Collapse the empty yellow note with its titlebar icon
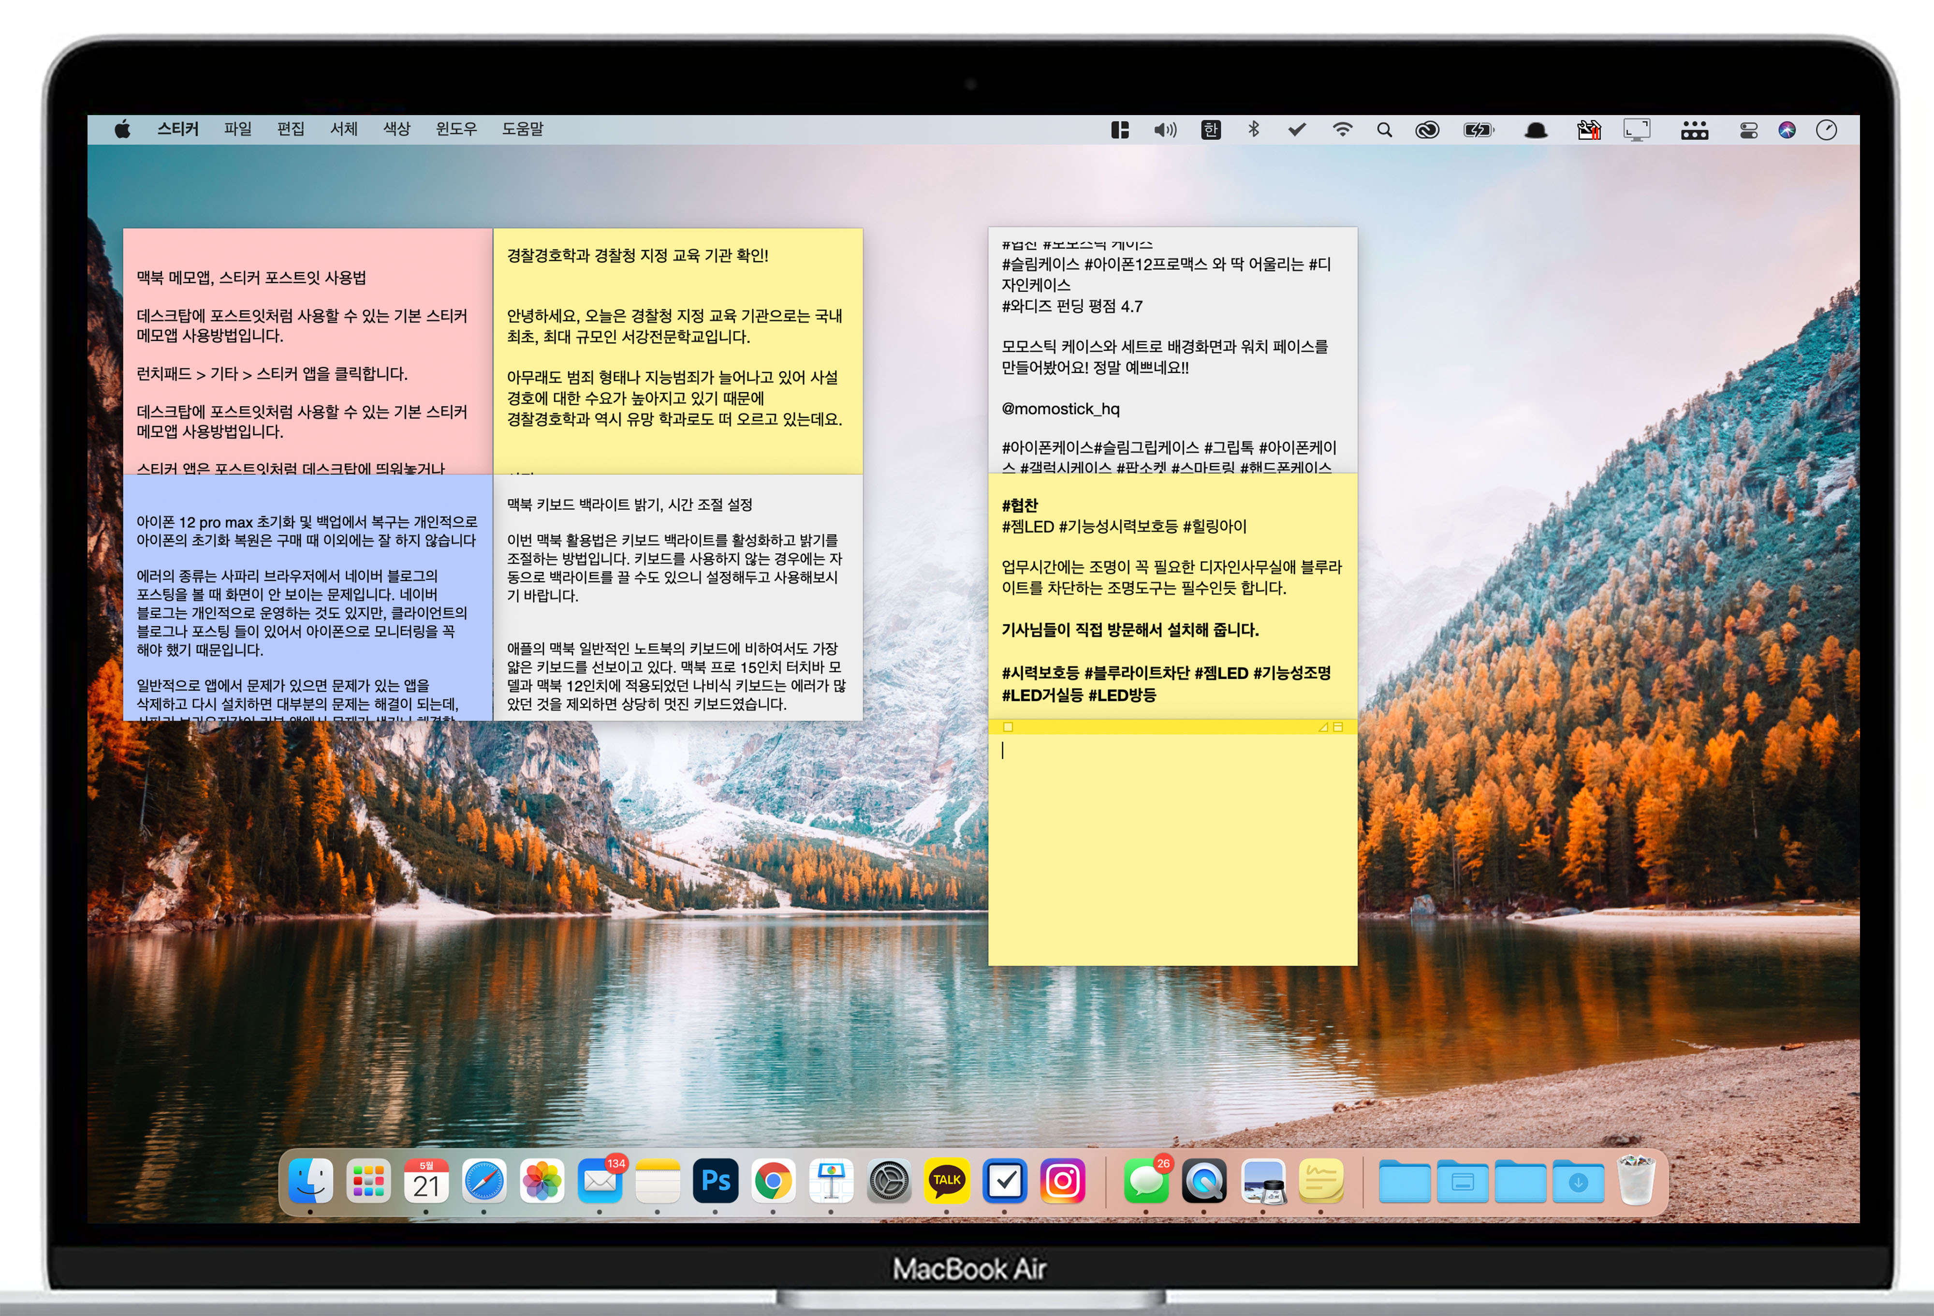This screenshot has width=1934, height=1316. pos(1338,726)
